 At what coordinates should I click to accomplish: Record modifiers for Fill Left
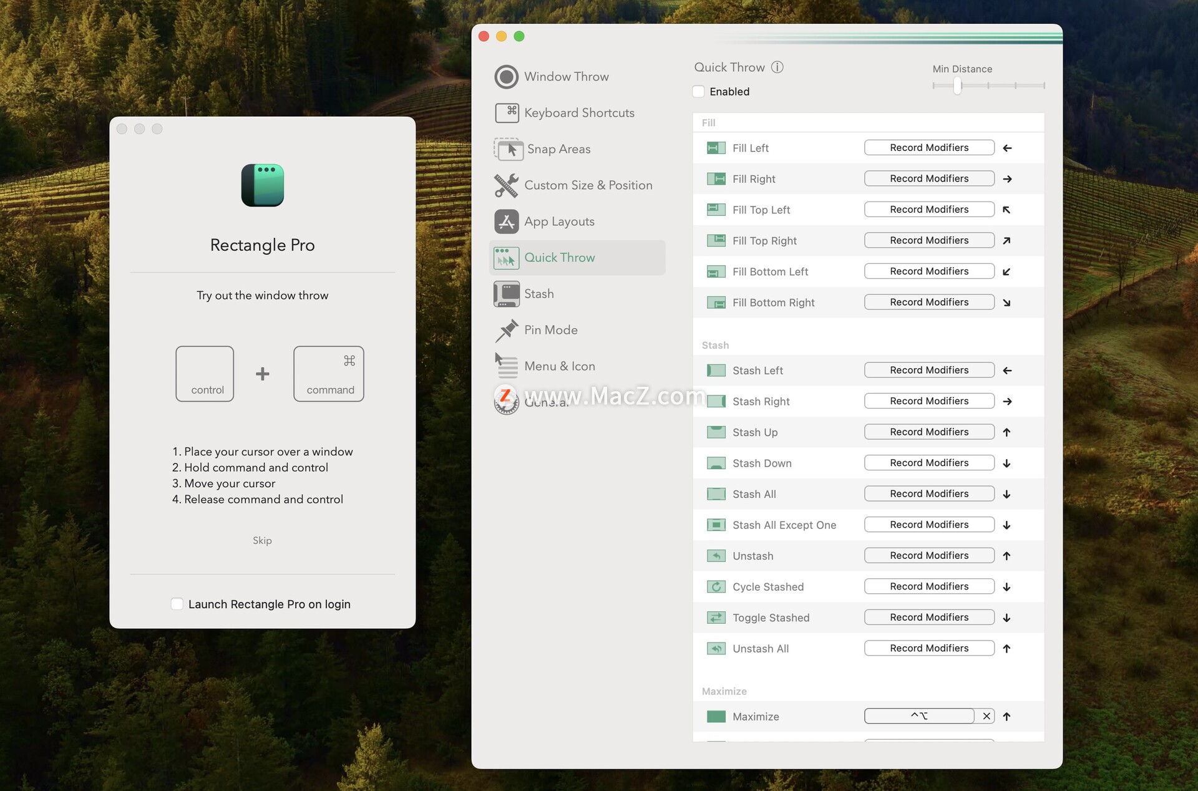929,148
